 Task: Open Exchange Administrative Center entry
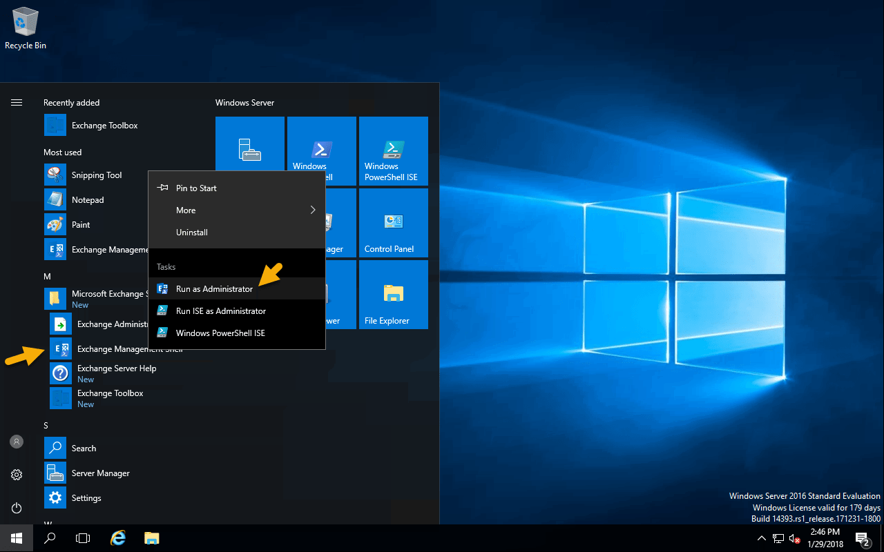click(x=99, y=324)
